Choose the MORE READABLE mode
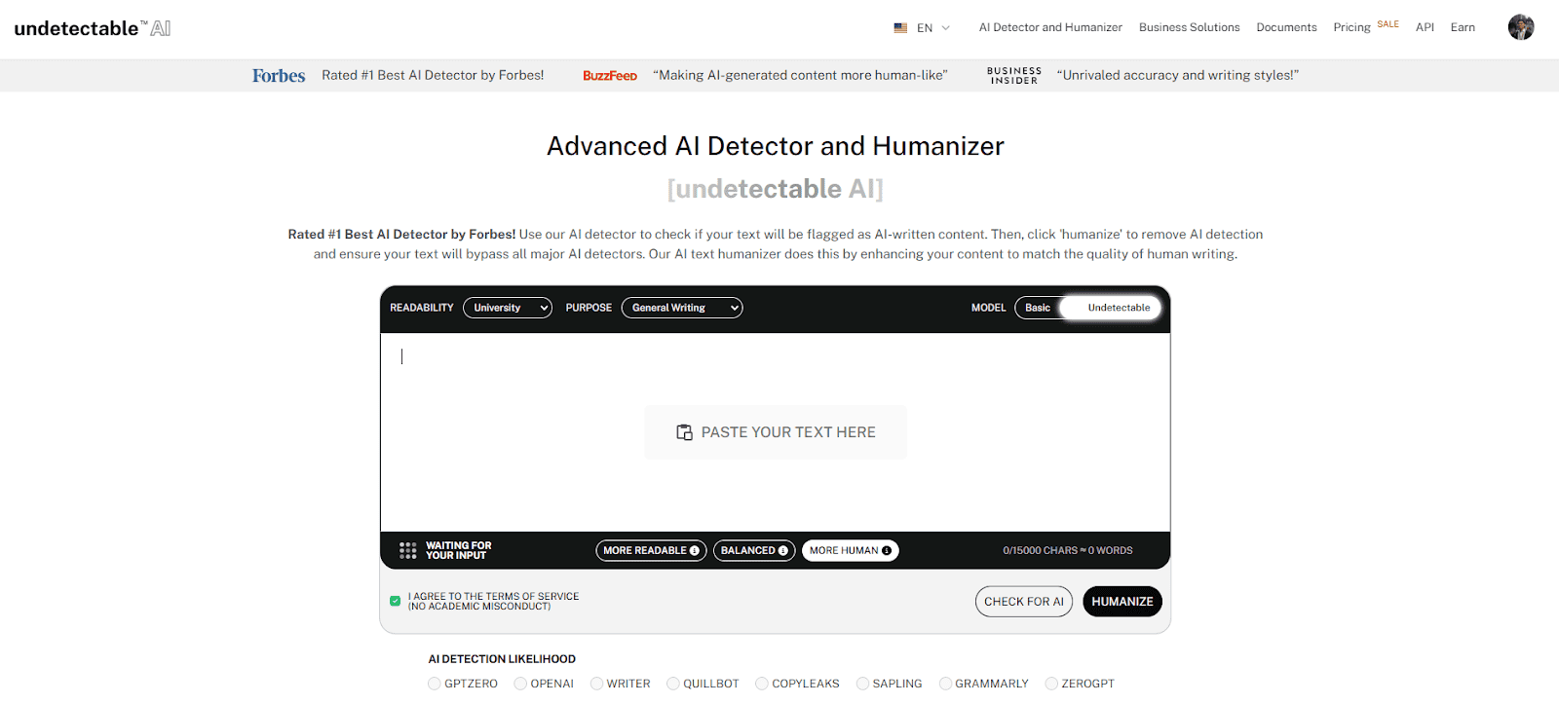Screen dimensions: 1559x704 pyautogui.click(x=651, y=551)
